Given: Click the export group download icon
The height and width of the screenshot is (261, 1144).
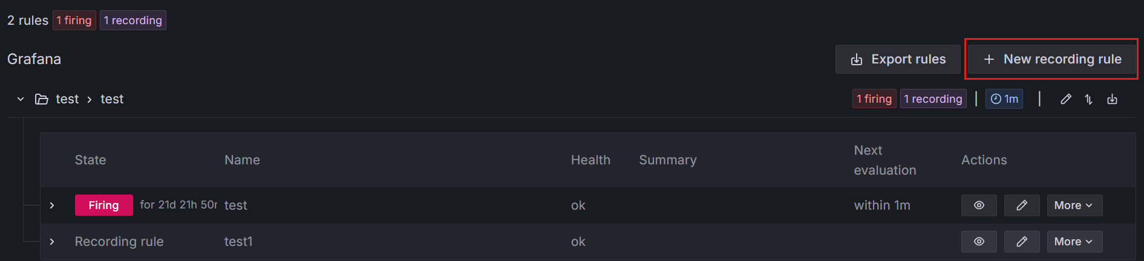Looking at the screenshot, I should 1112,99.
